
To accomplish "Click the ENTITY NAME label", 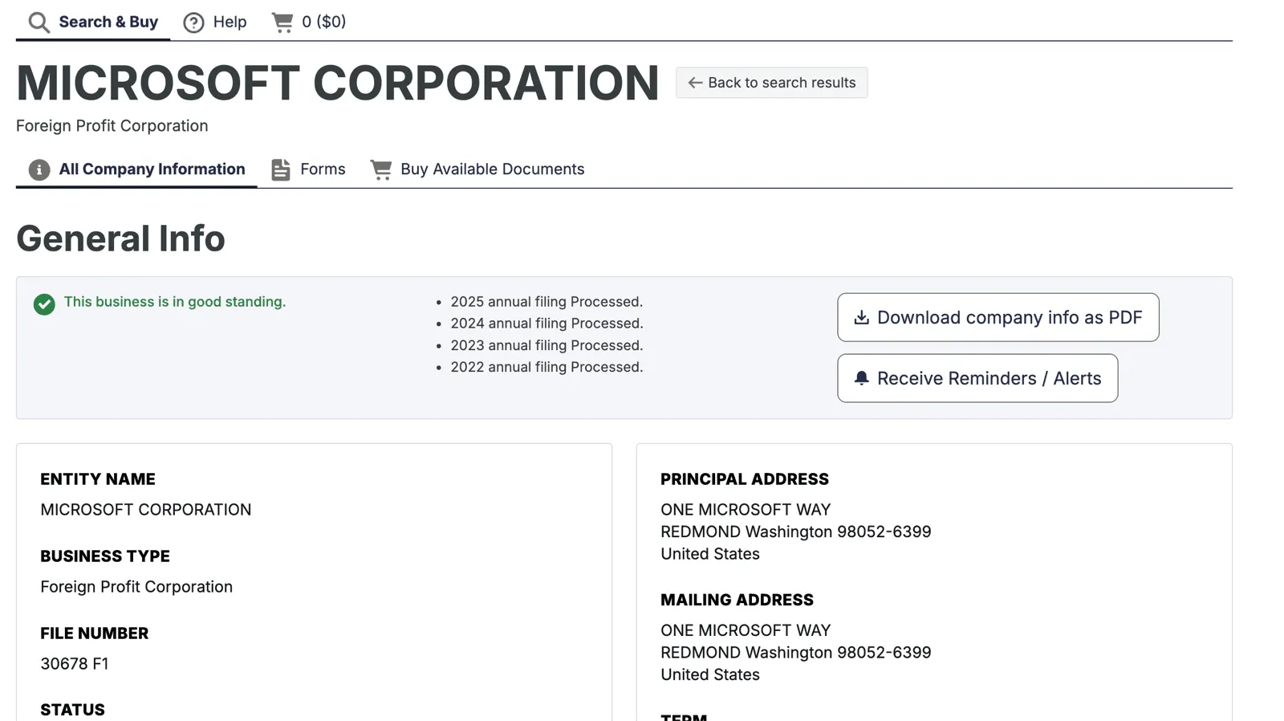I will click(x=98, y=479).
